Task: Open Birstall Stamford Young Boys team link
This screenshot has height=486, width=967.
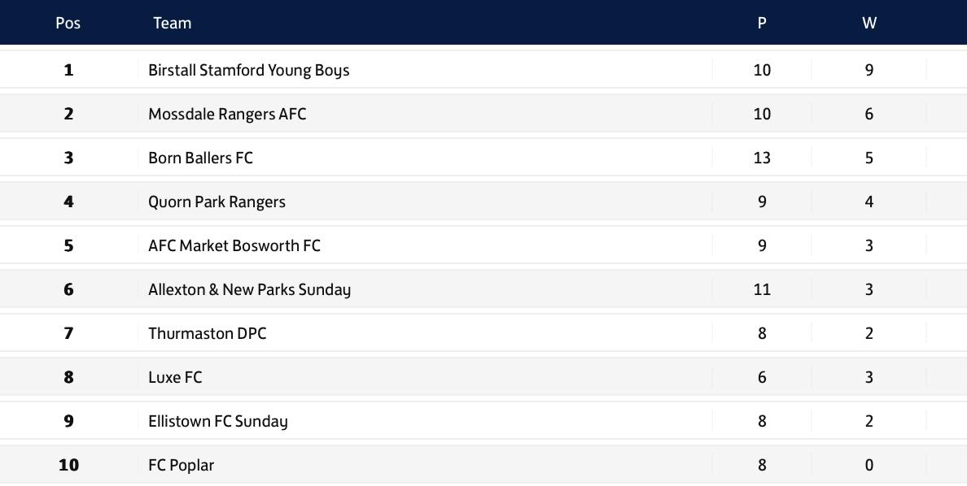Action: click(248, 70)
